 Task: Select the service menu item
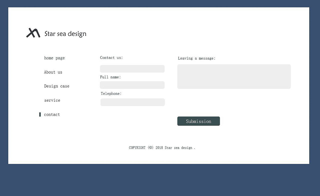[x=52, y=100]
